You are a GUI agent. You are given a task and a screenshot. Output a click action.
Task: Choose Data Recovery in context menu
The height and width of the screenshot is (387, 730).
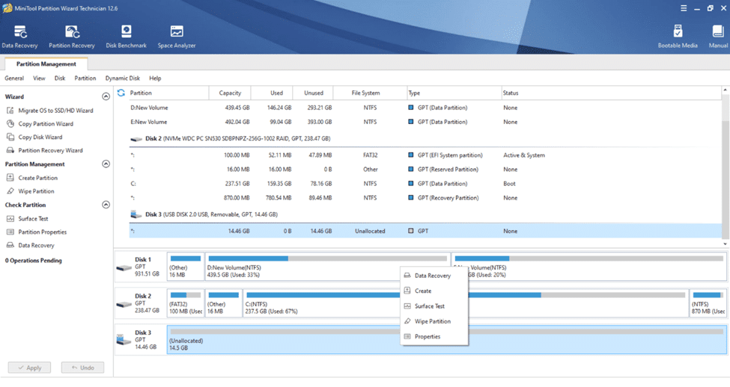434,276
